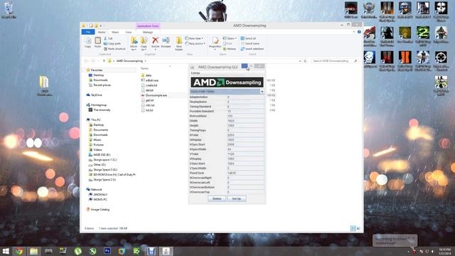Collapse the ribbon with the chevron
Screen dimensions: 455x256
click(x=354, y=32)
